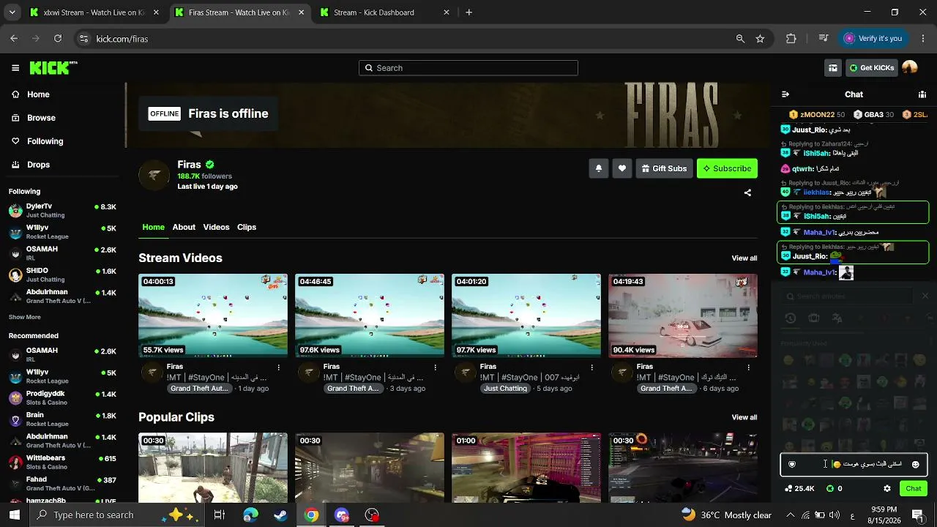Image resolution: width=937 pixels, height=527 pixels.
Task: Click the share icon on channel page
Action: (747, 193)
